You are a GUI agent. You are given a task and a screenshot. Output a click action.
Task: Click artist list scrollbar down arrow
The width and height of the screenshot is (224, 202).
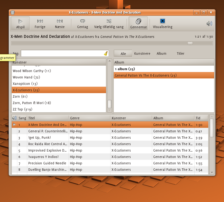click(x=109, y=110)
